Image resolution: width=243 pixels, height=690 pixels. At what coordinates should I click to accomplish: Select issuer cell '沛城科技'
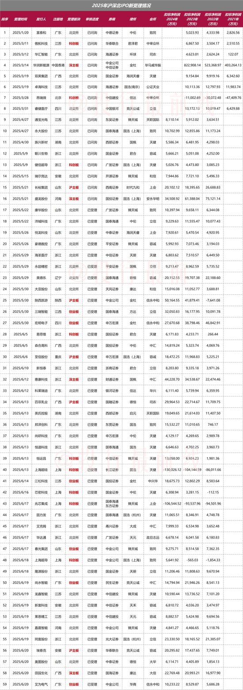coord(41,221)
